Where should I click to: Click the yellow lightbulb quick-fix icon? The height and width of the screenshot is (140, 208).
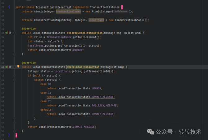pyautogui.click(x=18, y=66)
